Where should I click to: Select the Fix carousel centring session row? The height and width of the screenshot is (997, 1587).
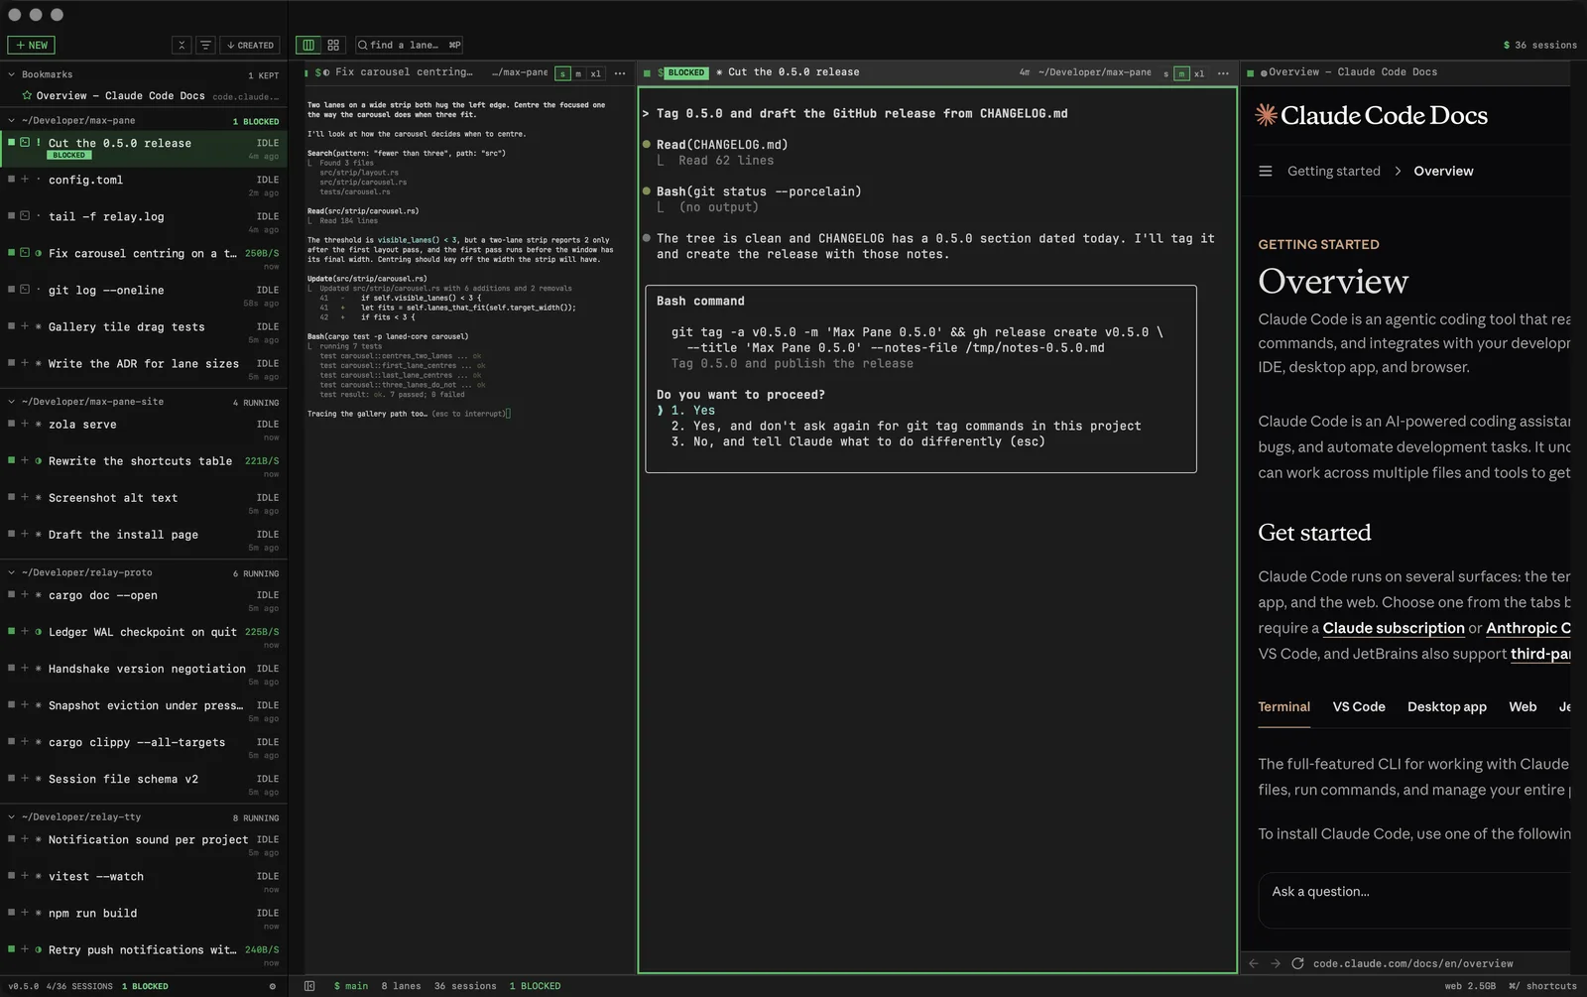144,260
